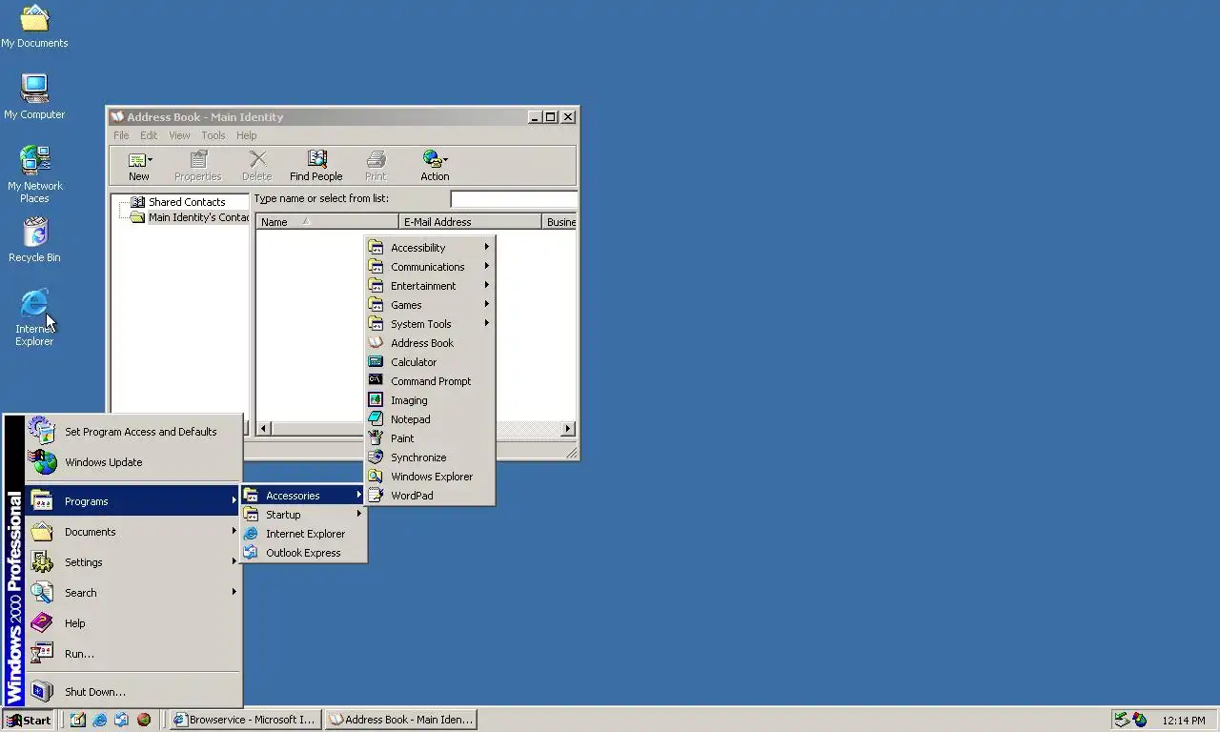Viewport: 1220px width, 732px height.
Task: Expand Settings in Start menu
Action: 133,562
